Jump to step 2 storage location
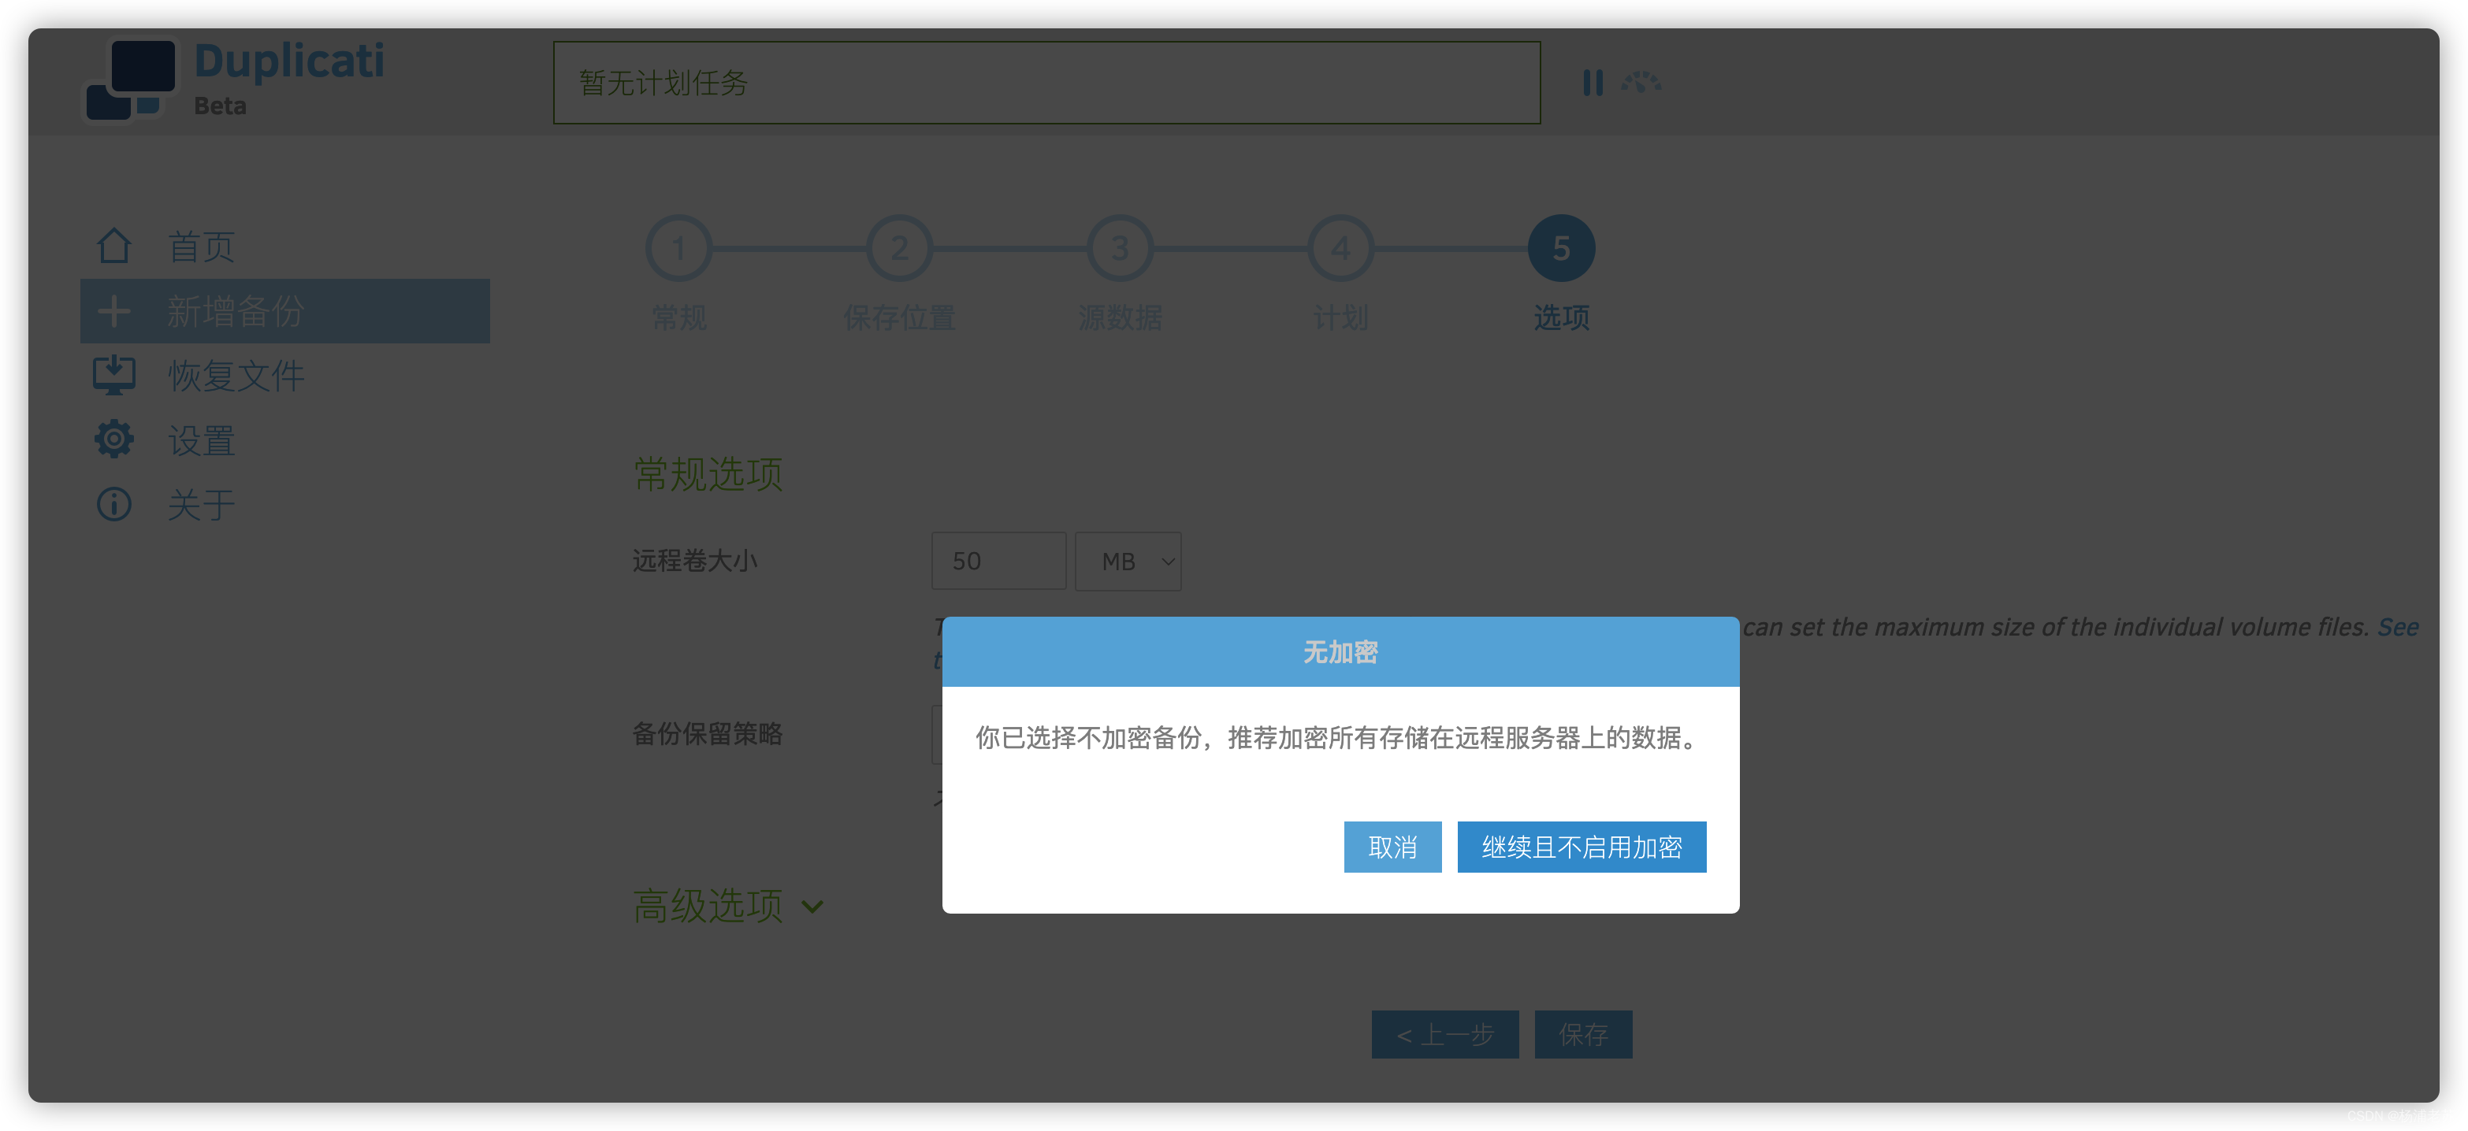 (898, 248)
